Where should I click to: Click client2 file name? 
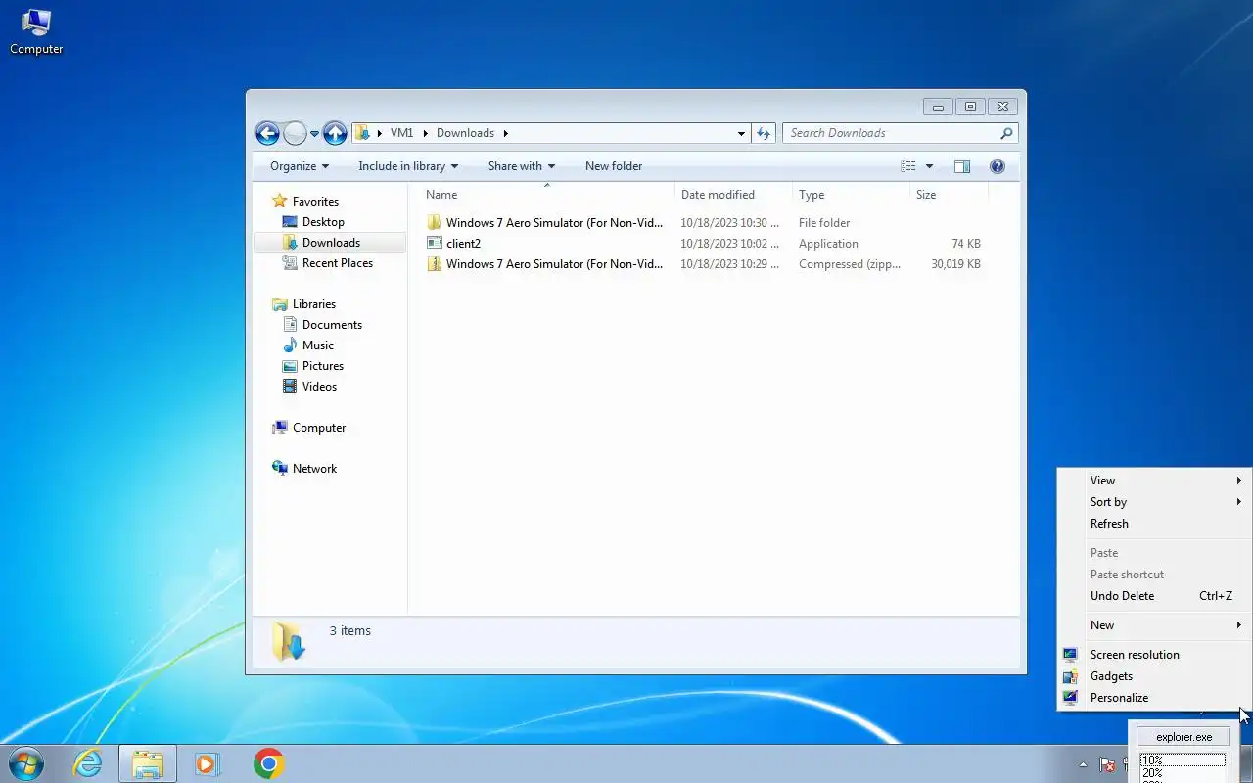[x=463, y=244]
